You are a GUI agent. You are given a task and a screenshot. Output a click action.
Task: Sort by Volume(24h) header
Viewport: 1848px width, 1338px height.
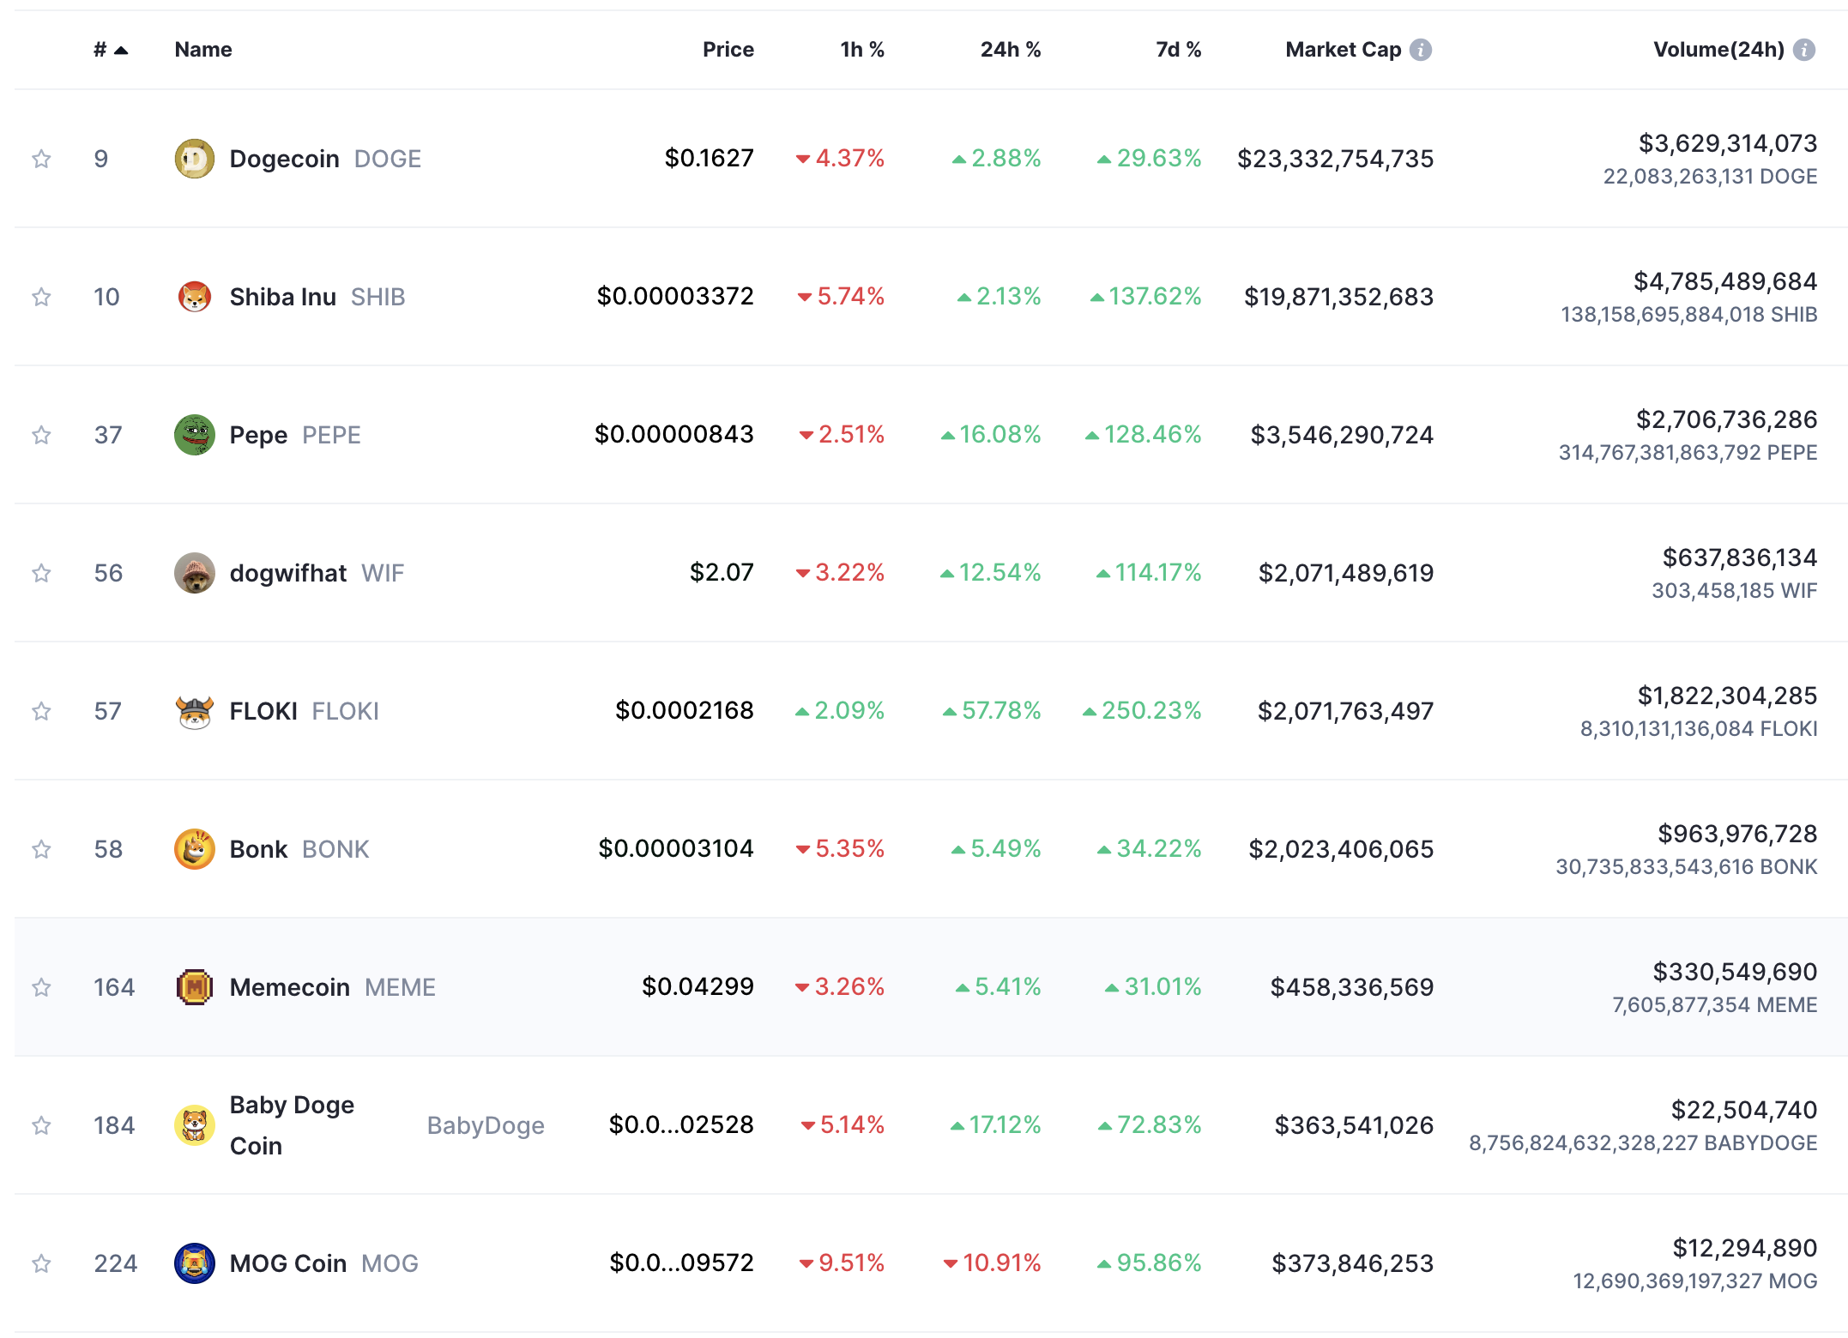click(x=1718, y=50)
